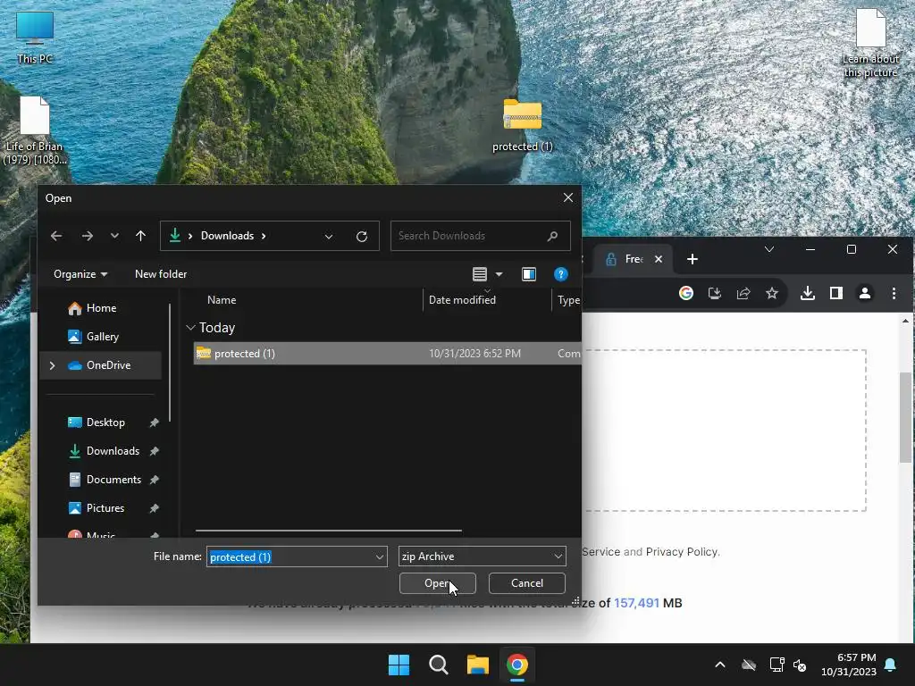
Task: Expand the address bar history dropdown
Action: coord(329,236)
